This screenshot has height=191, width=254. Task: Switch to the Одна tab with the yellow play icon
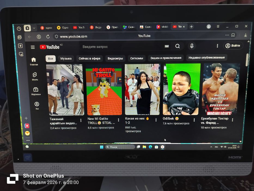(x=63, y=28)
